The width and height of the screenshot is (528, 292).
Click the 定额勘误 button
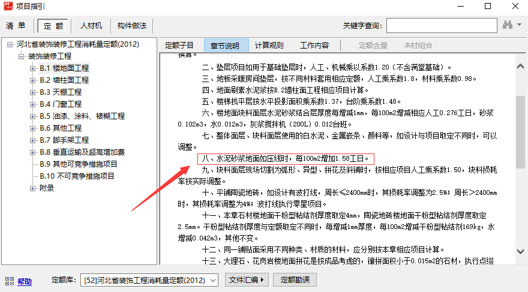click(x=295, y=280)
